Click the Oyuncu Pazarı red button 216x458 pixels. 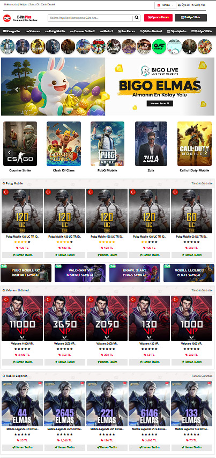click(x=158, y=18)
